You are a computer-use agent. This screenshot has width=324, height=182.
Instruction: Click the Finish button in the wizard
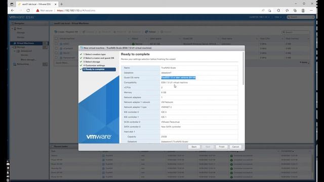[222, 147]
